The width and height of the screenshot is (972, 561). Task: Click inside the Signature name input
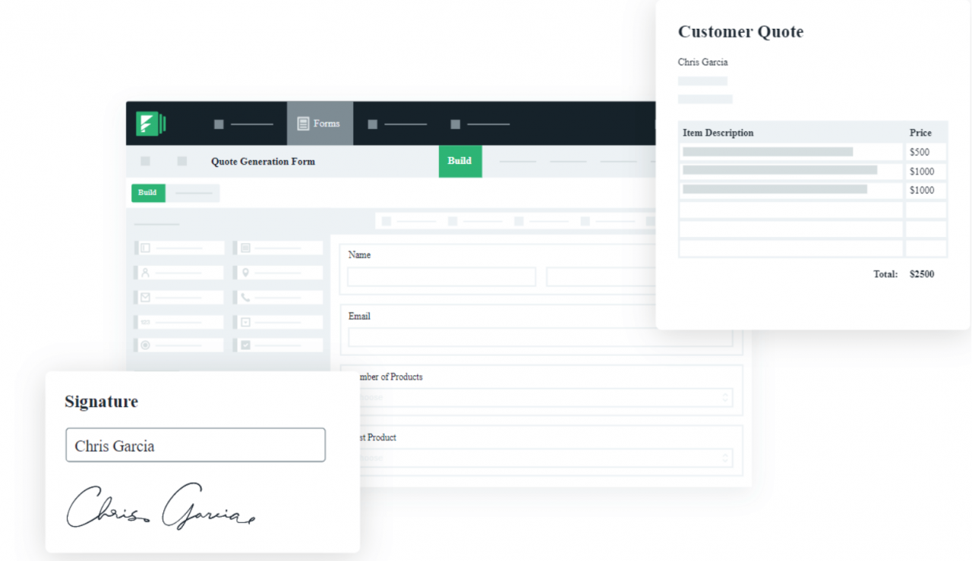[195, 445]
